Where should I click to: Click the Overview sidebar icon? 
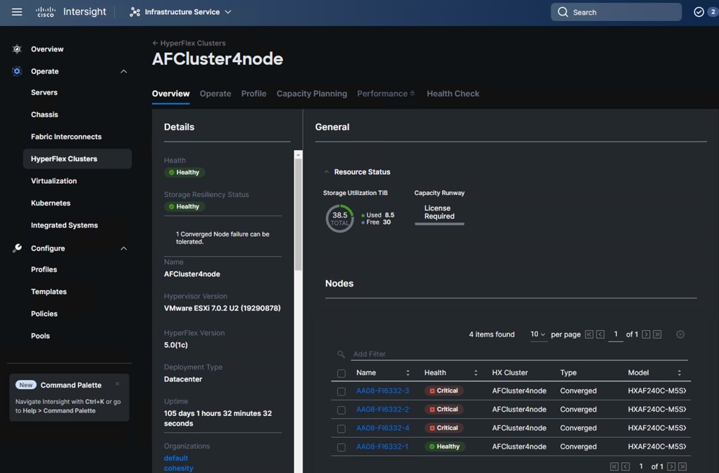click(17, 49)
